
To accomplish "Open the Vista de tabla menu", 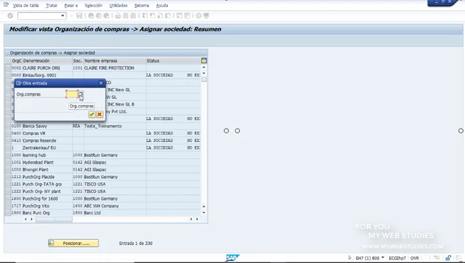I will tap(26, 5).
